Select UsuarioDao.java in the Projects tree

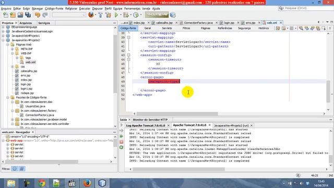[35, 106]
